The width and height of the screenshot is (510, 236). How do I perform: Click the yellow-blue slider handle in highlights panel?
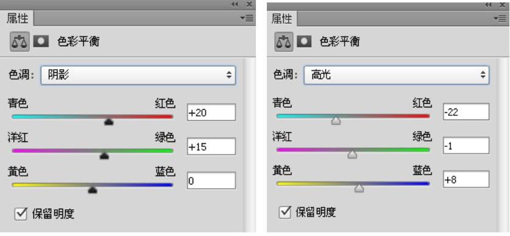coord(359,188)
